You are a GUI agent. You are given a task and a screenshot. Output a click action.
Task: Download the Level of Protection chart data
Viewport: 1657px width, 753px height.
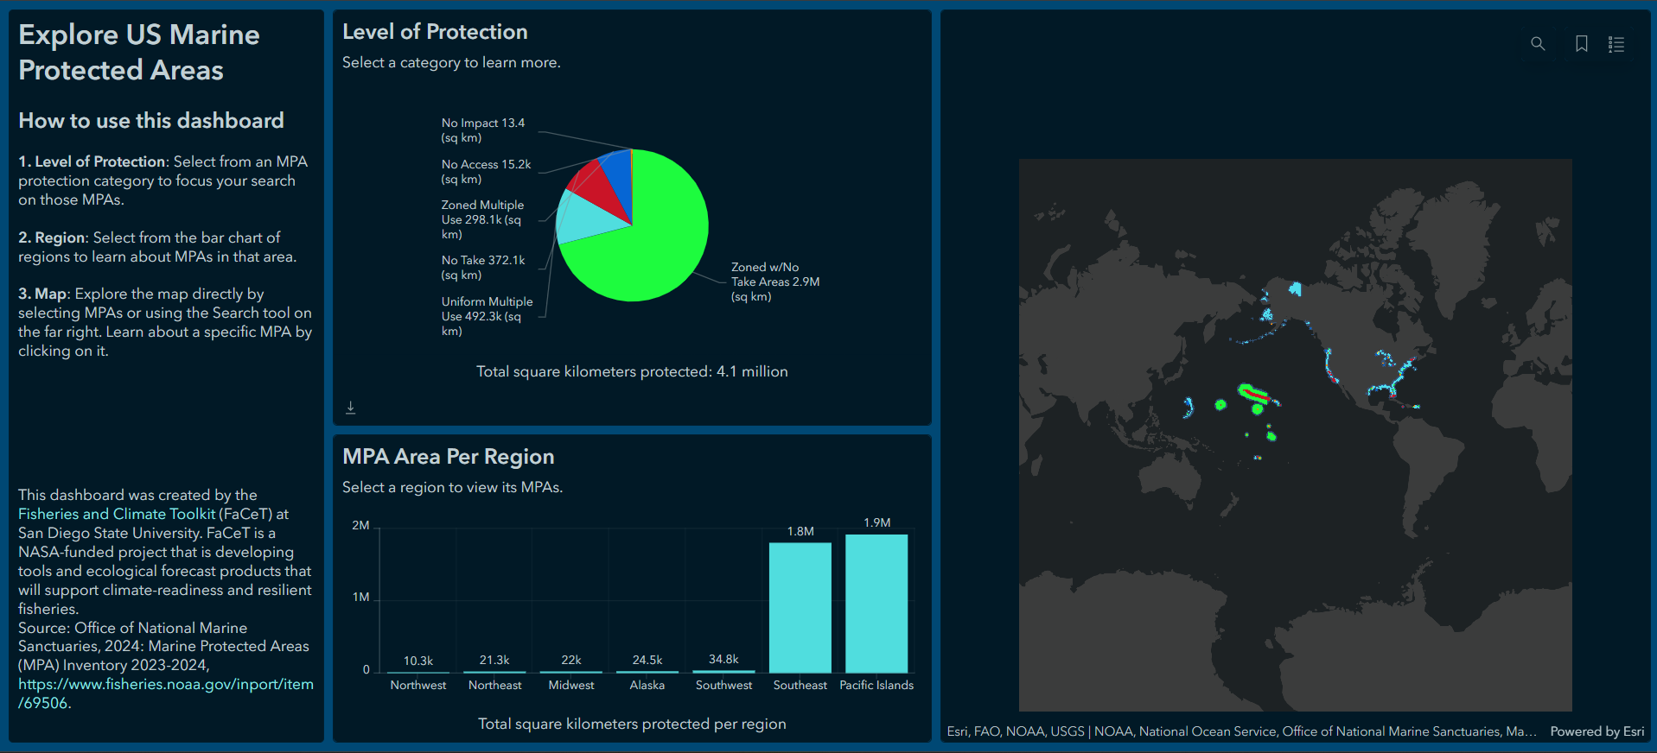tap(351, 407)
